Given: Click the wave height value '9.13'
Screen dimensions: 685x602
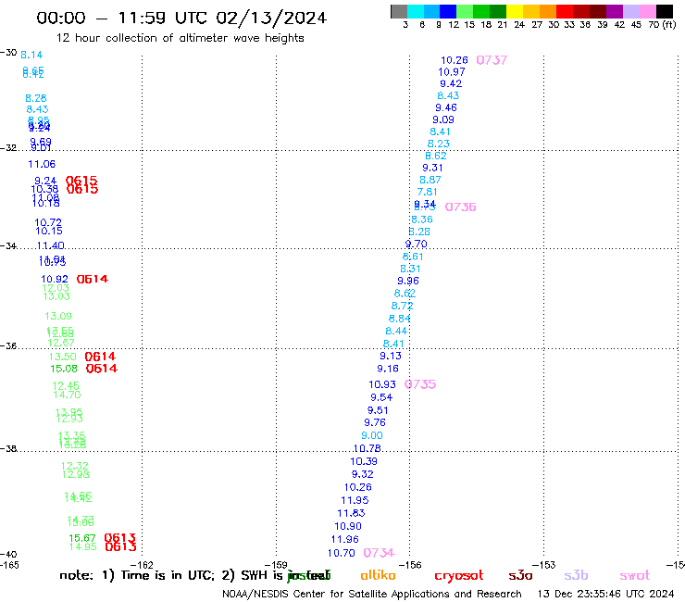Looking at the screenshot, I should [x=391, y=356].
